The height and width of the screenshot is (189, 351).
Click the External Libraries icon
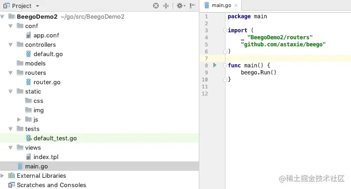pos(12,175)
